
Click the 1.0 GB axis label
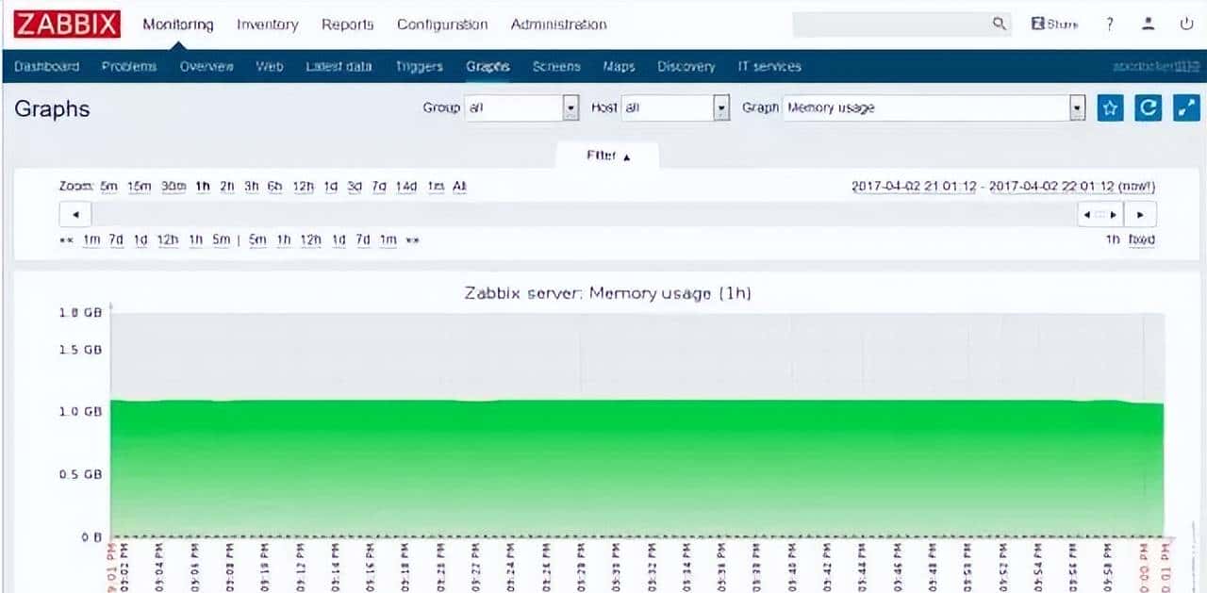pos(81,412)
